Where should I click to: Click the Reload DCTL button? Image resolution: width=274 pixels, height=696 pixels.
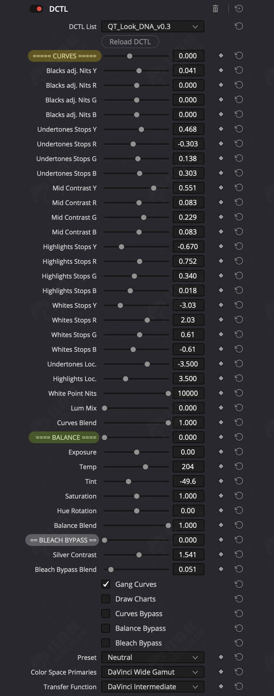point(130,42)
